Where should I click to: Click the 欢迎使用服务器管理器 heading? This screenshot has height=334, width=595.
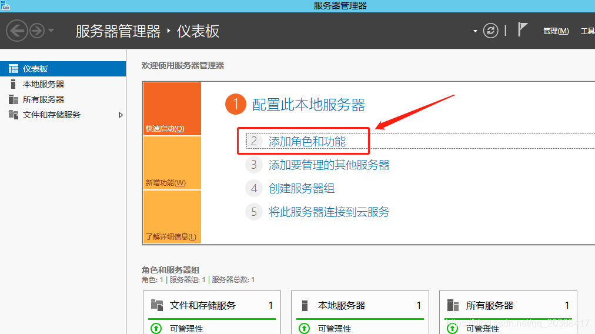[x=183, y=65]
